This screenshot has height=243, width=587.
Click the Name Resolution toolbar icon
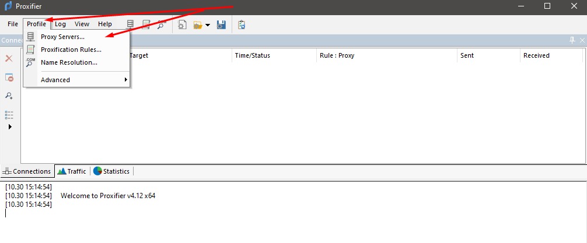[161, 24]
